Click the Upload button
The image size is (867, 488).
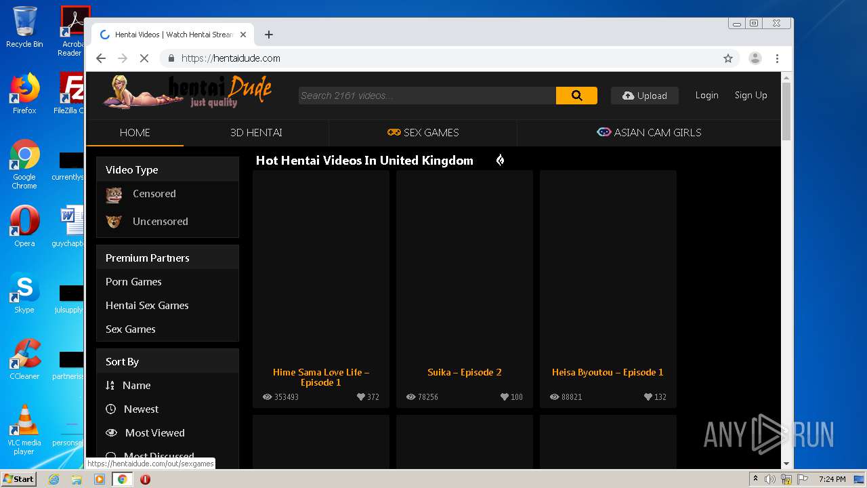click(645, 96)
